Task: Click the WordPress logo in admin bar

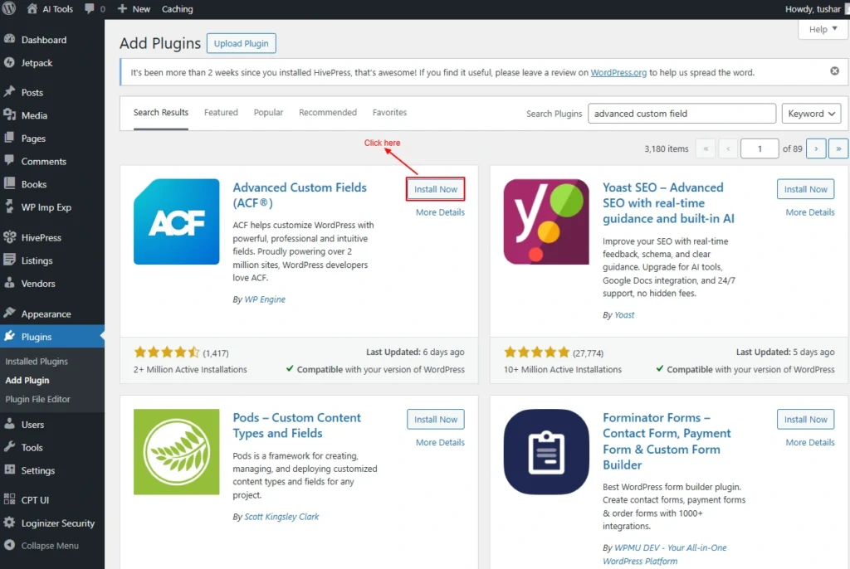Action: coord(9,9)
